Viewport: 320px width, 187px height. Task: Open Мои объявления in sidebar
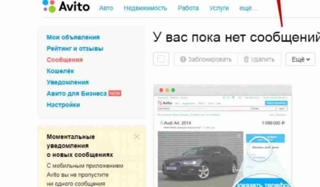73,37
